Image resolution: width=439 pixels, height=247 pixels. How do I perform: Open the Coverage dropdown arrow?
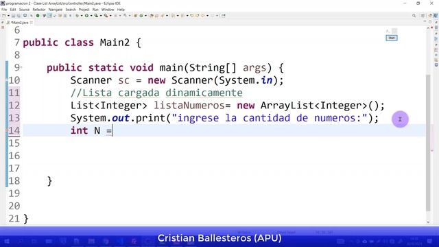(x=101, y=16)
